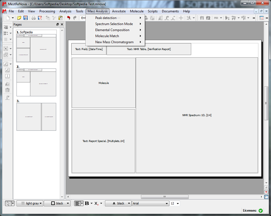The height and width of the screenshot is (216, 271).
Task: Click the Molecule placeholder box
Action: tap(104, 83)
